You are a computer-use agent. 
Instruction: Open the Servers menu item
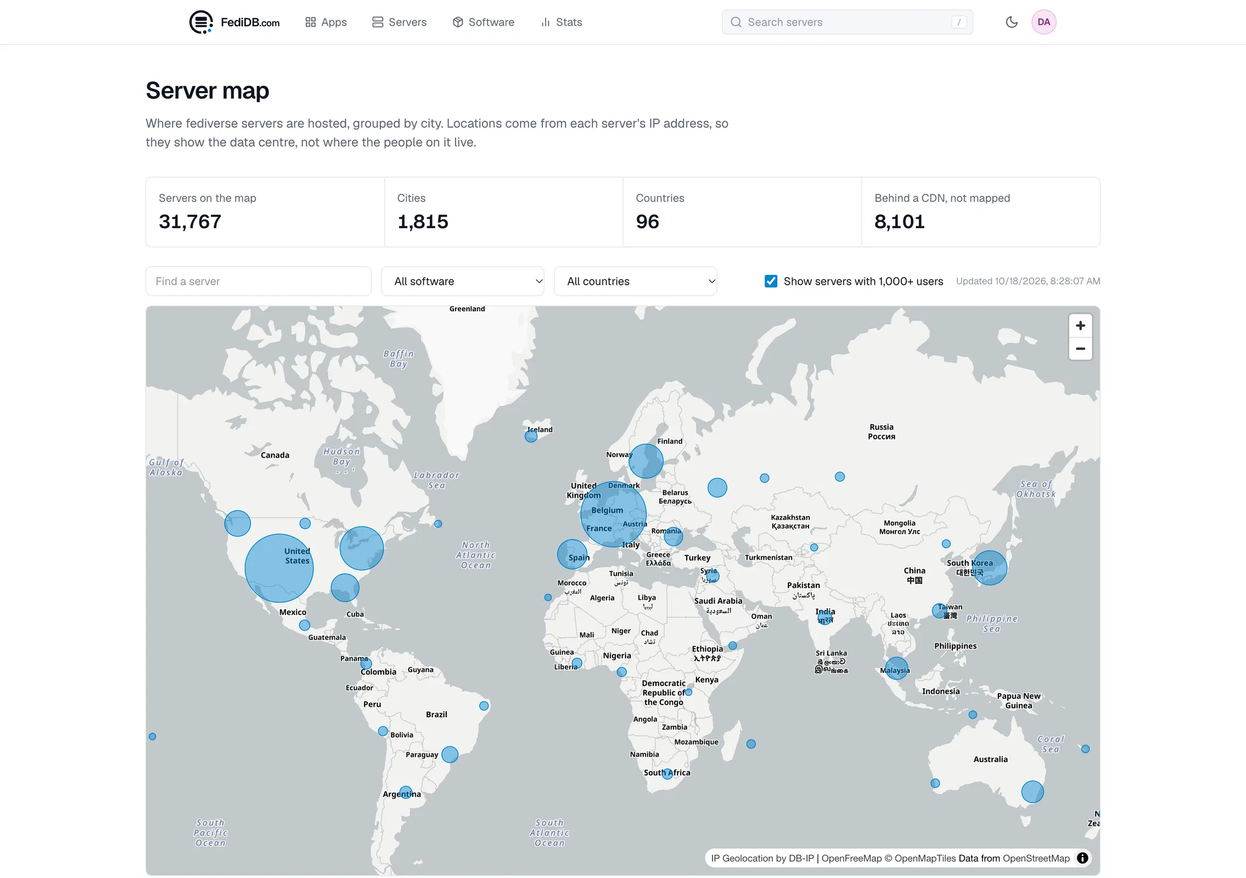399,22
